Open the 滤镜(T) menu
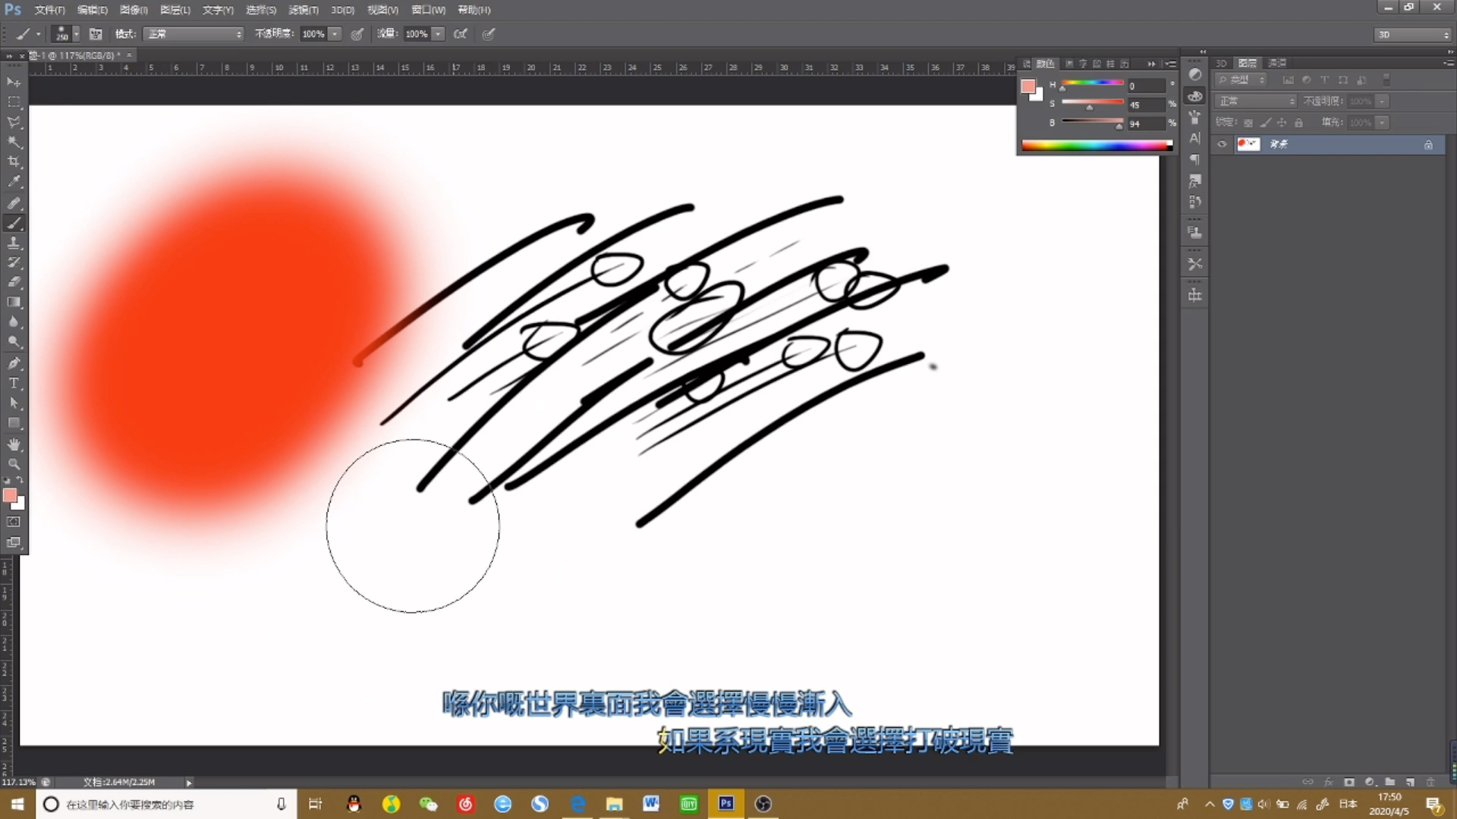Viewport: 1457px width, 819px height. [303, 10]
